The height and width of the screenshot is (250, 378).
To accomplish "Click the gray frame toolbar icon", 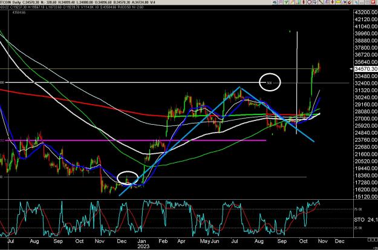I will click(367, 2).
